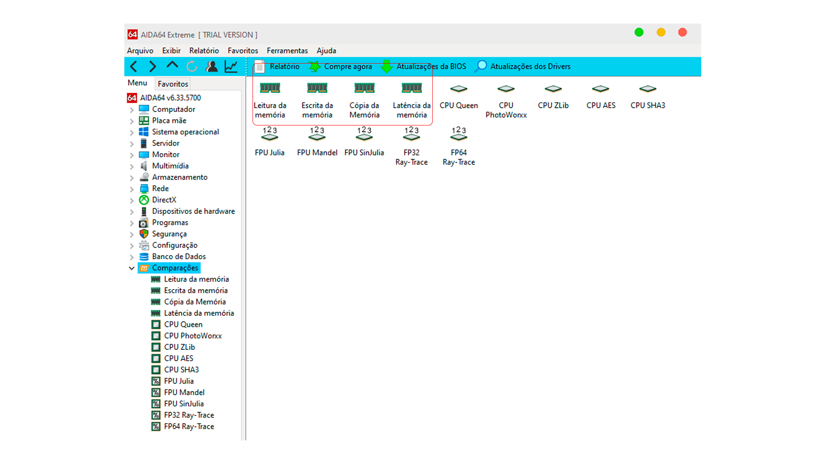Collapse the Comparações tree node

pos(132,268)
